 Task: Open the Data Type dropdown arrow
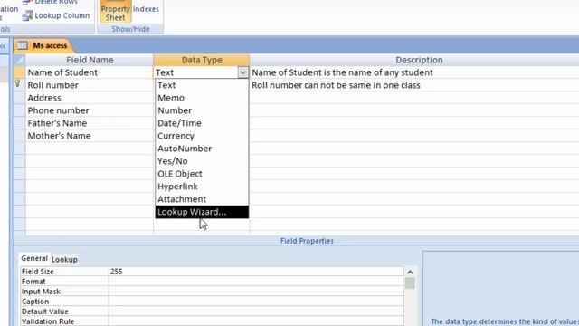pos(242,72)
